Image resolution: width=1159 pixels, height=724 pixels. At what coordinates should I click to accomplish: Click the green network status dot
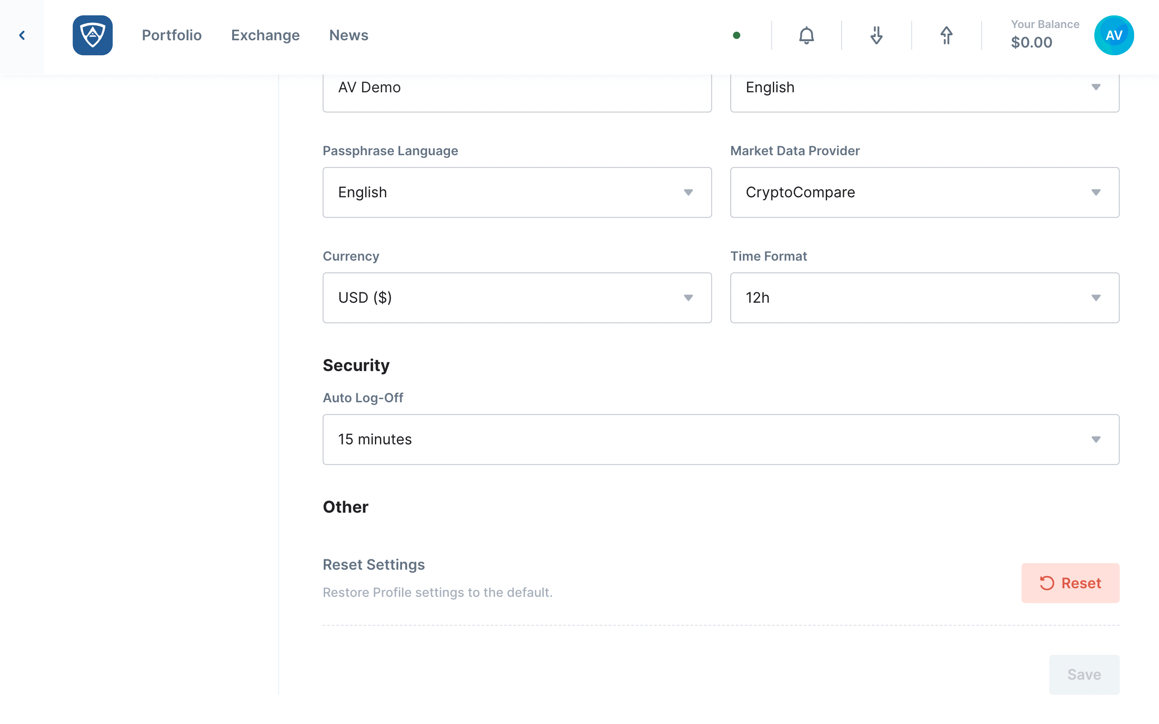[737, 35]
